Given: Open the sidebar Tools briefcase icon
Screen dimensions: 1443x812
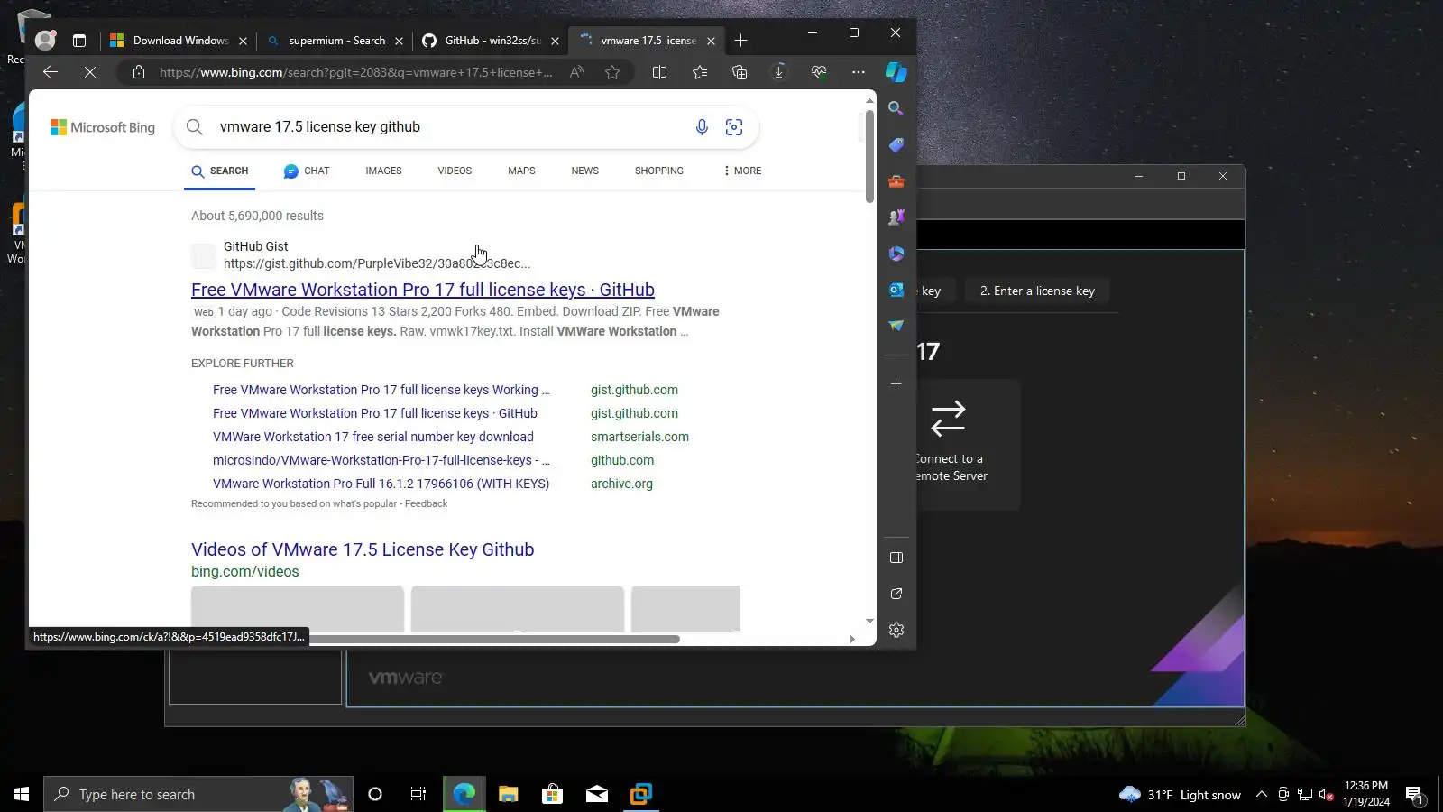Looking at the screenshot, I should coord(896,181).
